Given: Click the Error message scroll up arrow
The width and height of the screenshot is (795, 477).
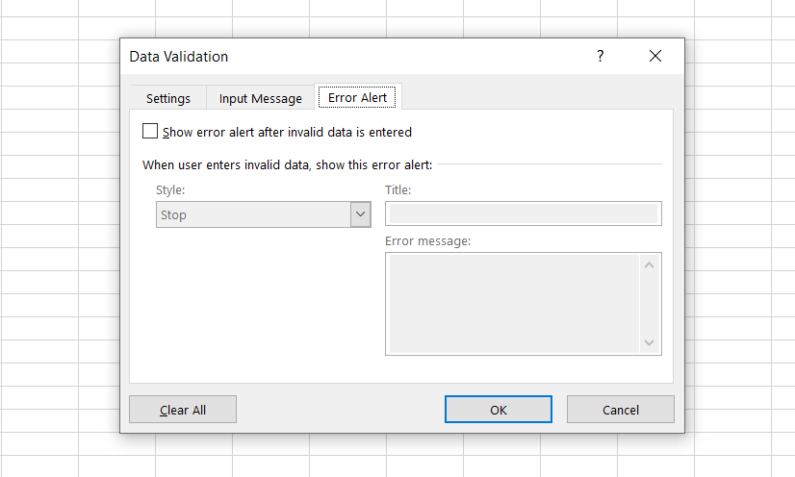Looking at the screenshot, I should (x=649, y=265).
